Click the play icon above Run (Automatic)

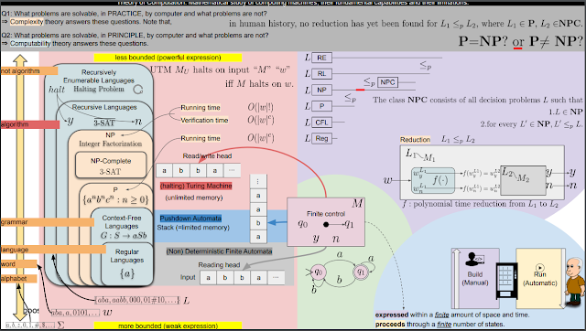coord(539,268)
